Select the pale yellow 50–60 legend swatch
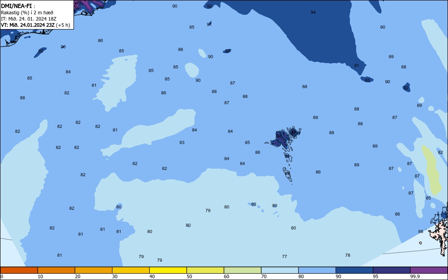The image size is (448, 280). [205, 270]
